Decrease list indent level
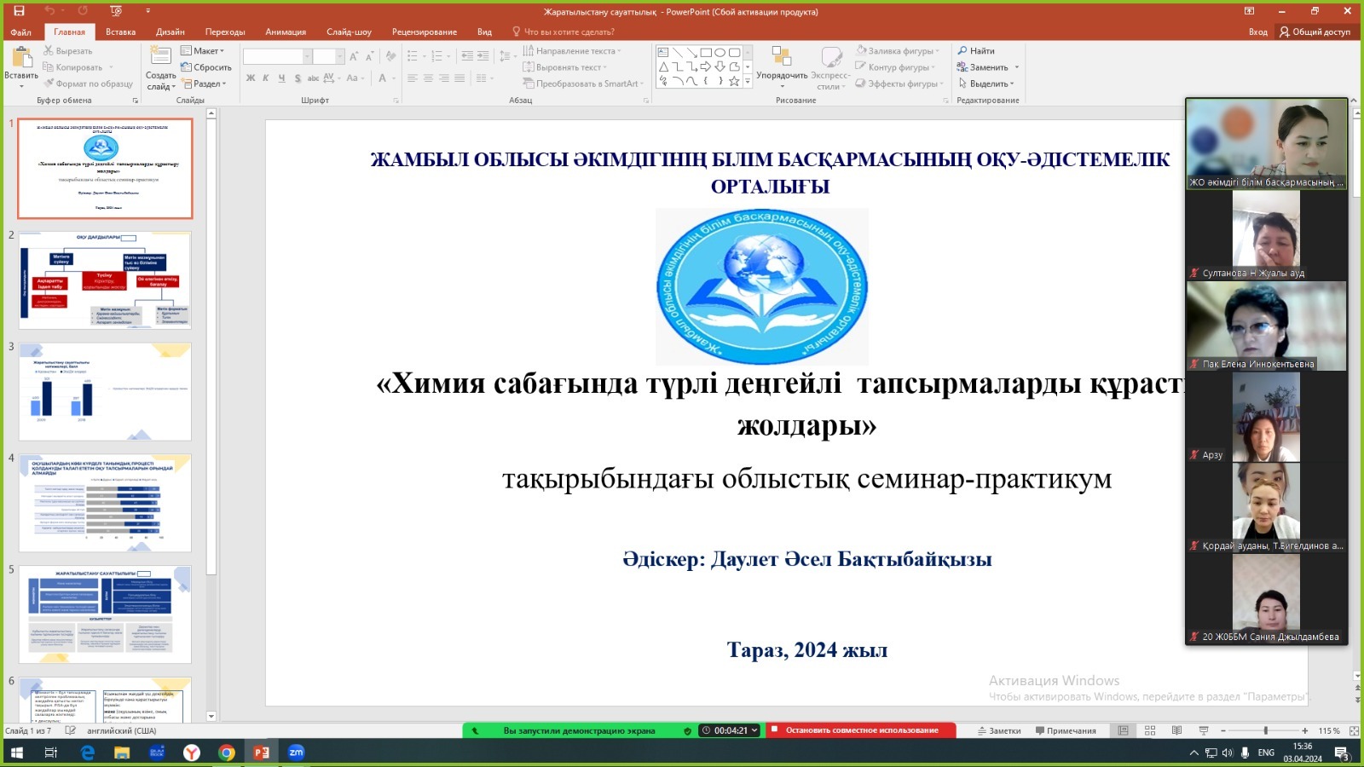Image resolution: width=1364 pixels, height=767 pixels. pyautogui.click(x=467, y=56)
